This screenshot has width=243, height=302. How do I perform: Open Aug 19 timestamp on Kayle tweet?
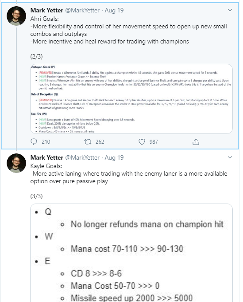[x=114, y=157]
